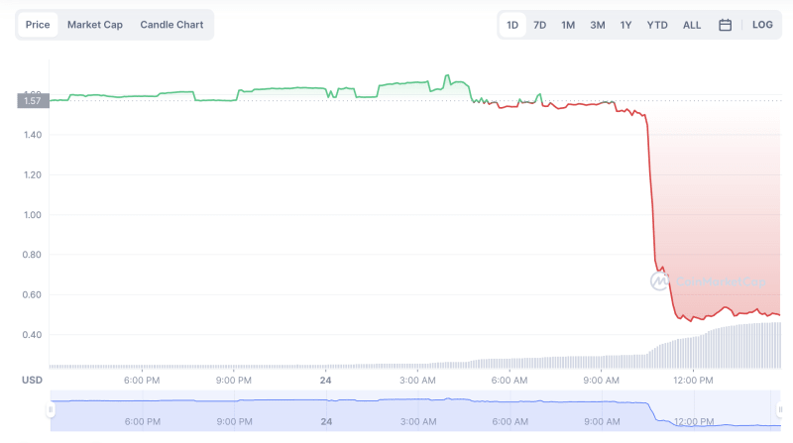Click the 1.57 price marker label
Image resolution: width=793 pixels, height=443 pixels.
pyautogui.click(x=33, y=101)
